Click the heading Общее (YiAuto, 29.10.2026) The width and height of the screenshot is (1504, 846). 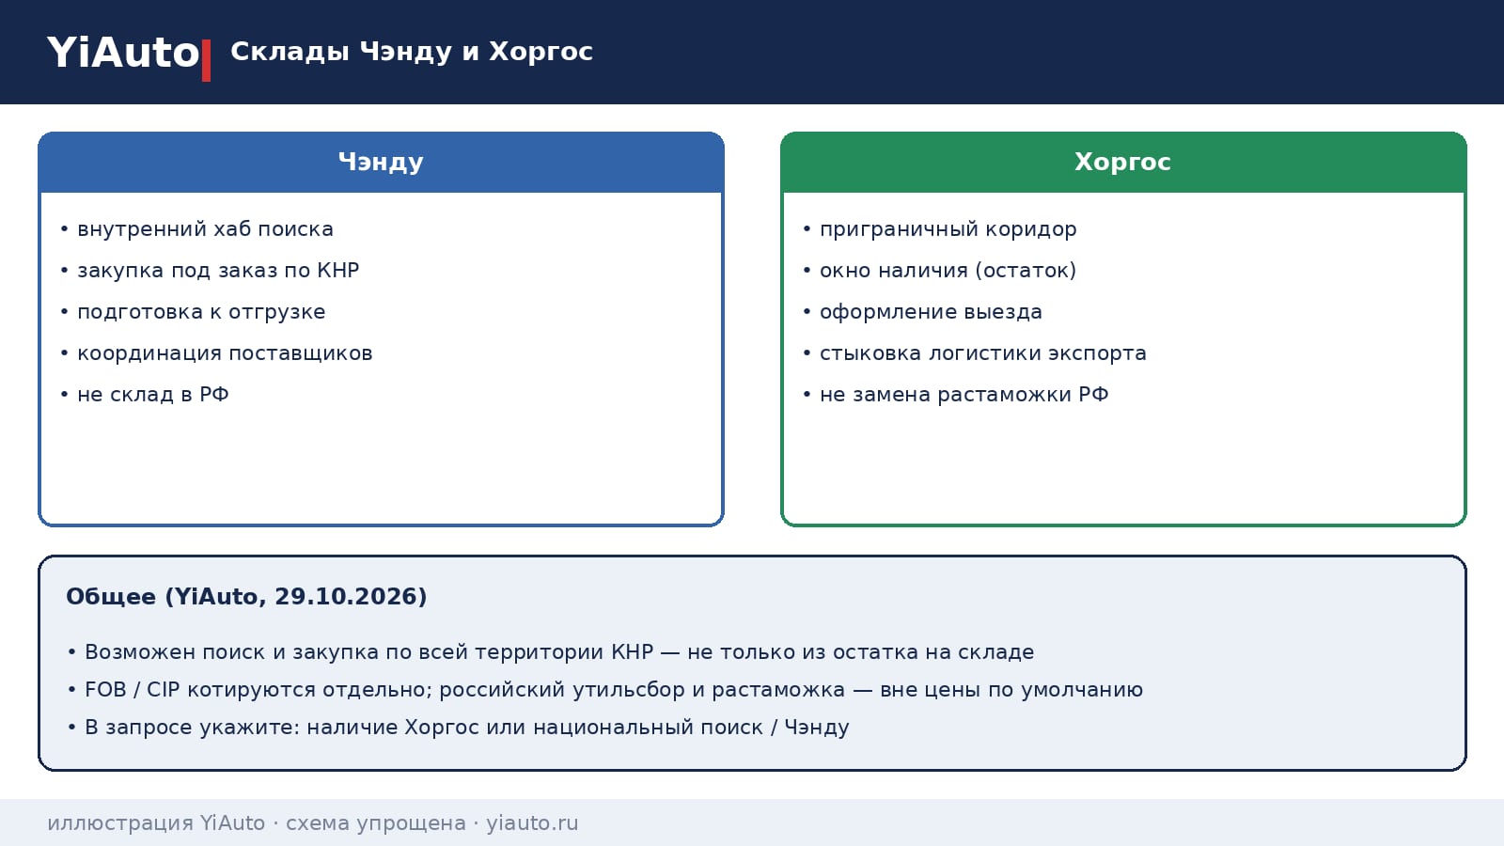[246, 597]
